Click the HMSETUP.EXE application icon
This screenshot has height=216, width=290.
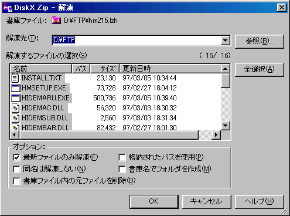pyautogui.click(x=16, y=88)
